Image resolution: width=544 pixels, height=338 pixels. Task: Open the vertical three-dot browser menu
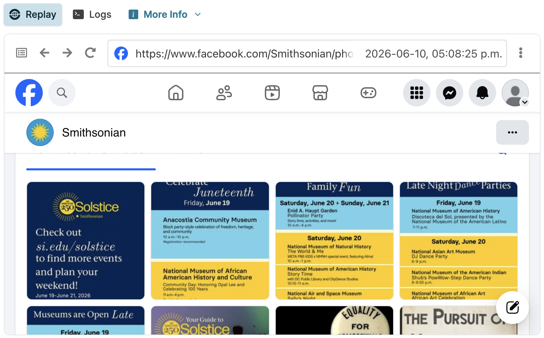521,53
